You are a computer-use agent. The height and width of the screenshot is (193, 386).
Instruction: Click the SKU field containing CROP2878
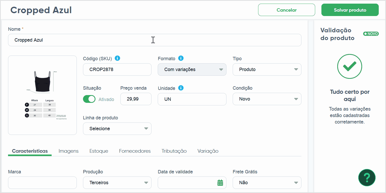click(x=117, y=70)
